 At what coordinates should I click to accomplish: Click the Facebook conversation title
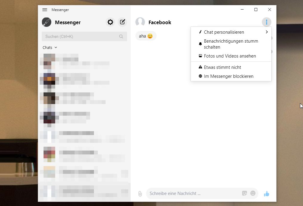(x=160, y=22)
